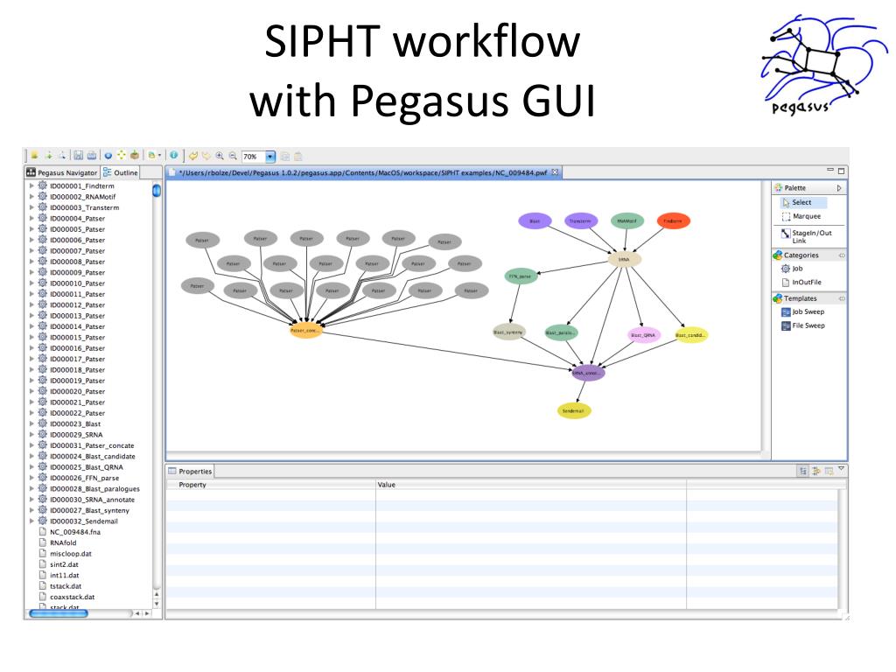
Task: Select NC_009484.fna file in tree
Action: (74, 532)
